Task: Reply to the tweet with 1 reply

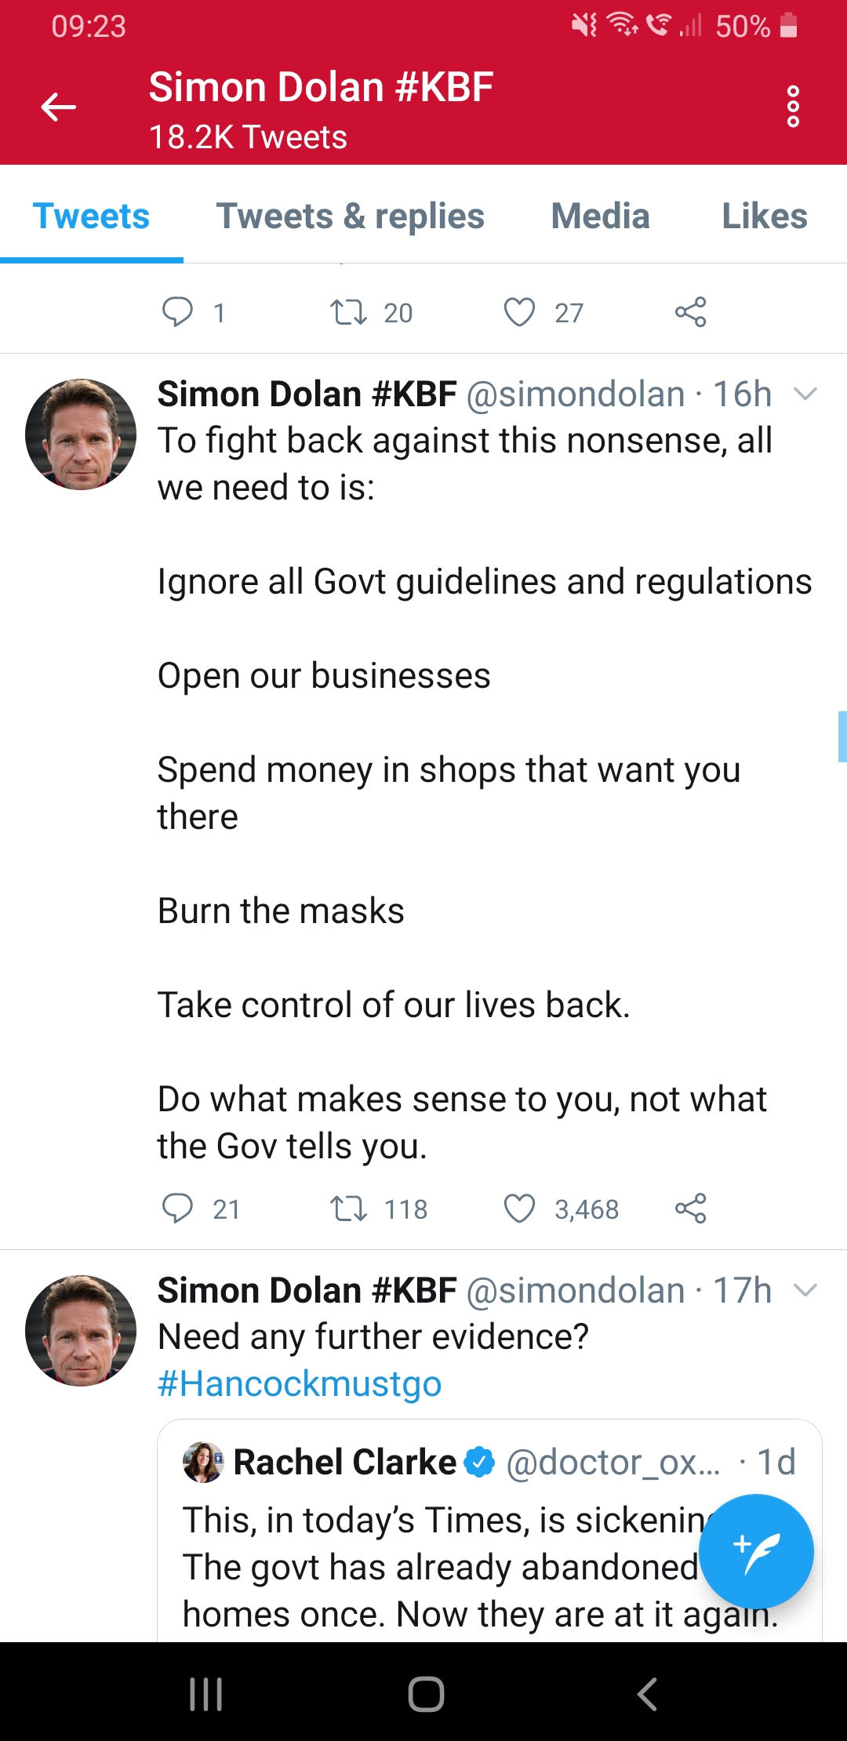Action: 177,312
